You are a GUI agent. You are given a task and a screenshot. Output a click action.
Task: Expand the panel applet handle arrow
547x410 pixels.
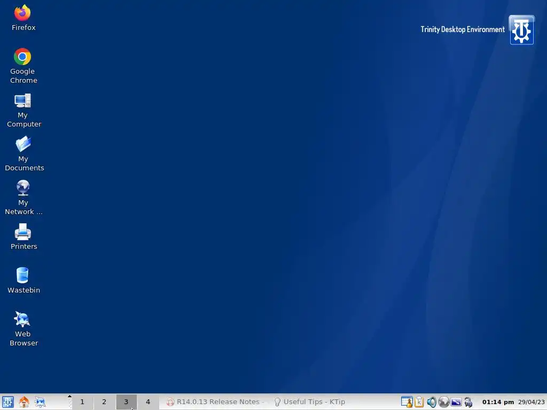69,397
